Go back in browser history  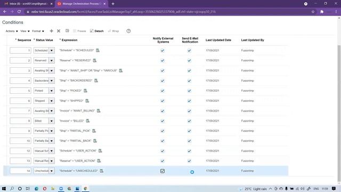click(x=5, y=12)
